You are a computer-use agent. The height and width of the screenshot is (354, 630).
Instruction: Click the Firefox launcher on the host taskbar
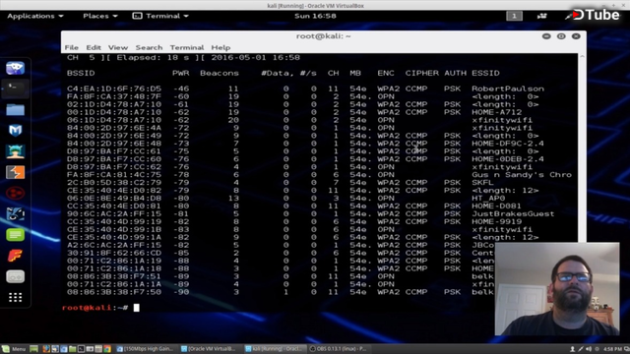click(x=46, y=349)
